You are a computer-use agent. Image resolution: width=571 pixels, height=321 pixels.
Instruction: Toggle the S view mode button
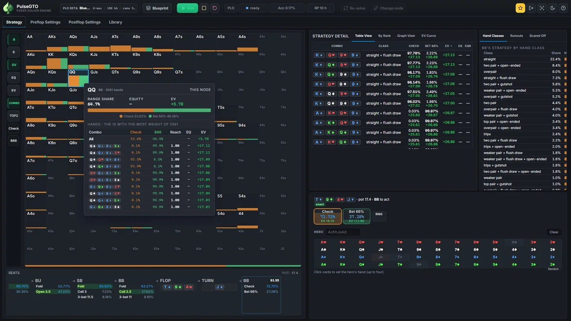pos(14,52)
